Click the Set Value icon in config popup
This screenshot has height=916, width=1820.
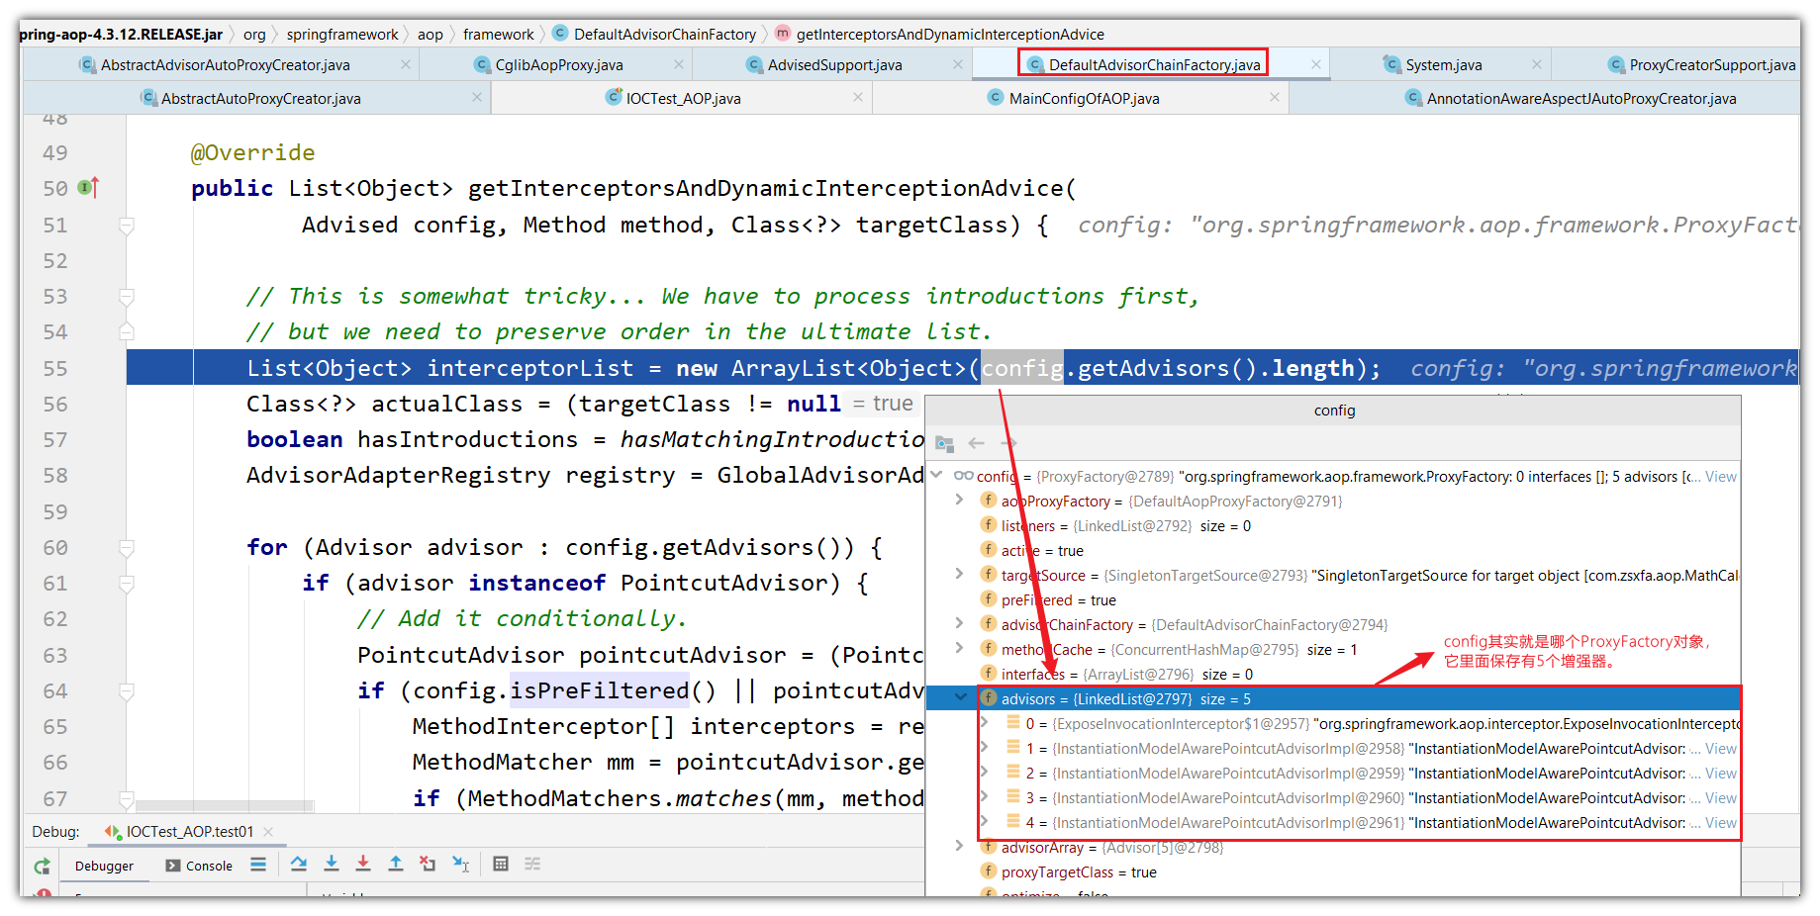[944, 443]
